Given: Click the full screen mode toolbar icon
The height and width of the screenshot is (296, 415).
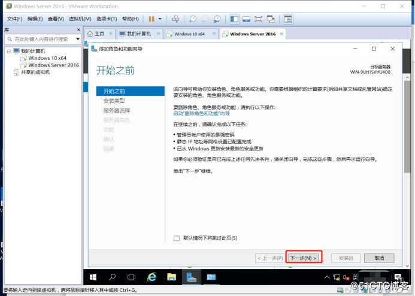Looking at the screenshot, I should (258, 19).
